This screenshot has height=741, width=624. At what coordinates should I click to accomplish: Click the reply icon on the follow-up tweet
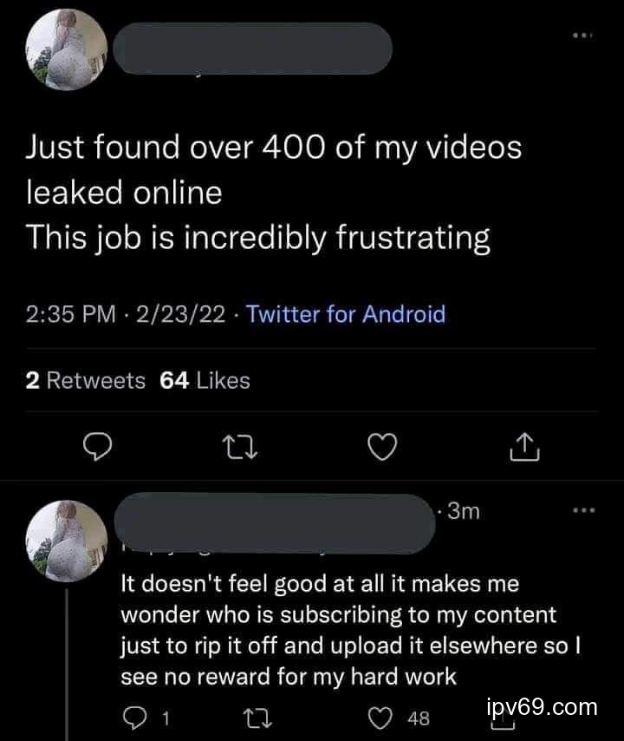coord(134,718)
